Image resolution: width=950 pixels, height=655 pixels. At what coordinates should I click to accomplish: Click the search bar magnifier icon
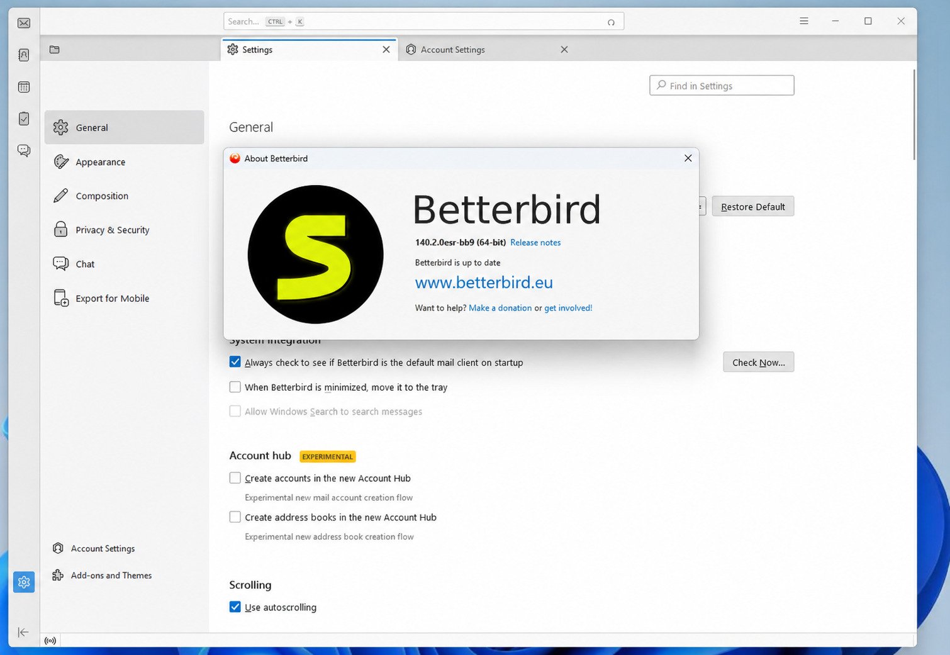click(x=611, y=22)
